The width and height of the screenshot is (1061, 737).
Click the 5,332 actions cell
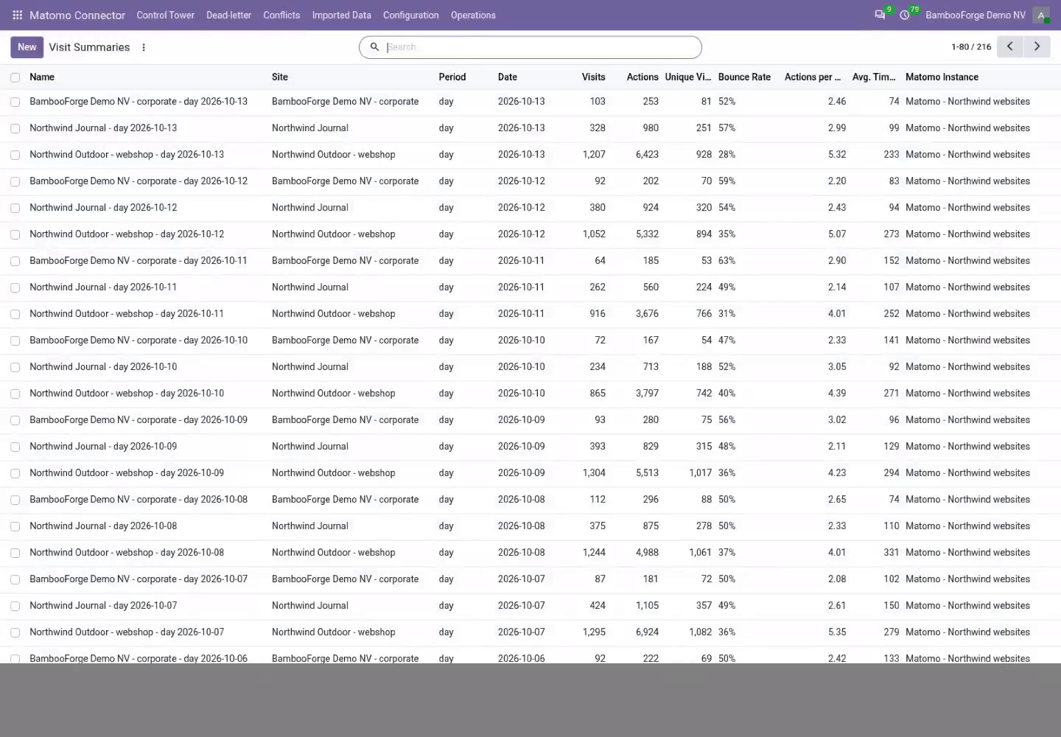coord(647,234)
